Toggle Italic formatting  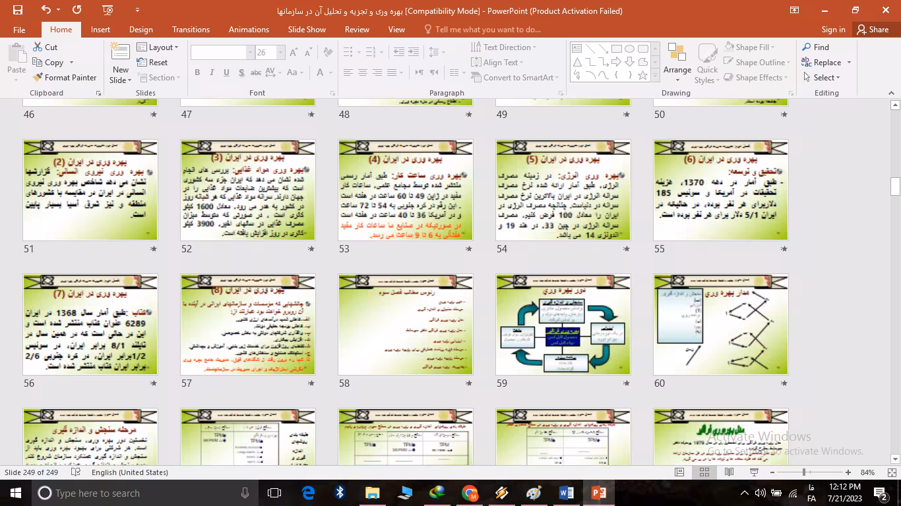click(212, 72)
